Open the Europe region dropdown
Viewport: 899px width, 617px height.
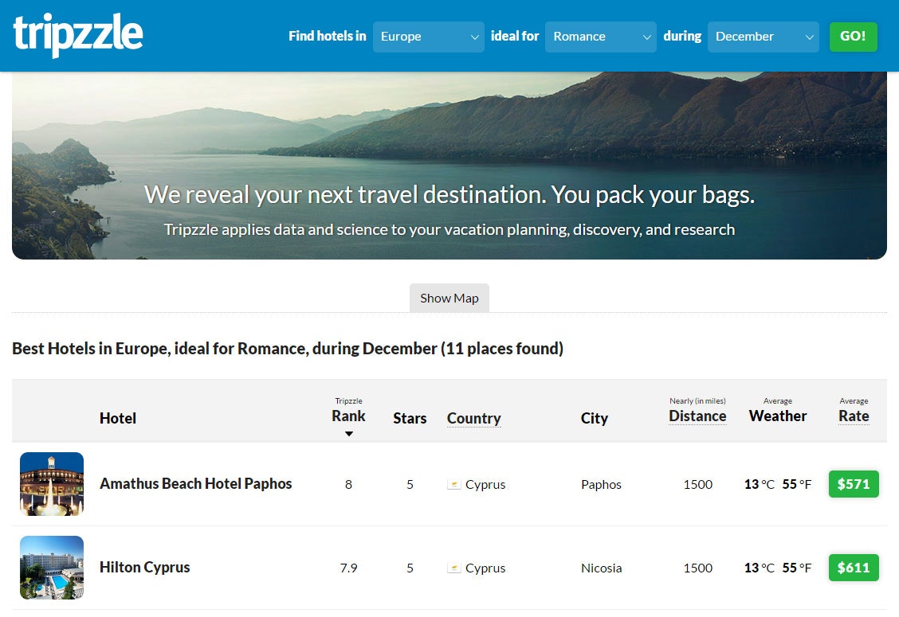(428, 37)
